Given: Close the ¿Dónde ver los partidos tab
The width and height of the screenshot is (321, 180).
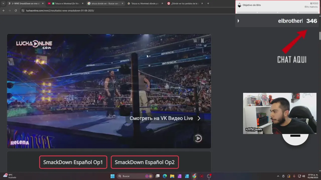Looking at the screenshot, I should click(202, 3).
